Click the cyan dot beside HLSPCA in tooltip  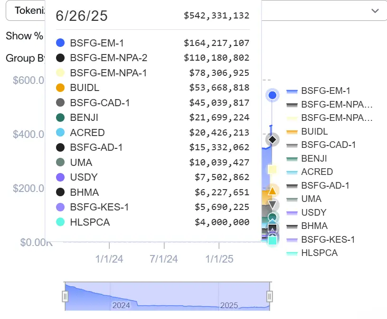[x=60, y=222]
